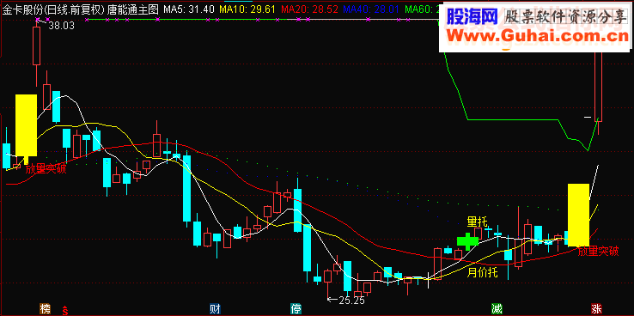Click the green cross signal marker
634x316 pixels.
point(468,241)
